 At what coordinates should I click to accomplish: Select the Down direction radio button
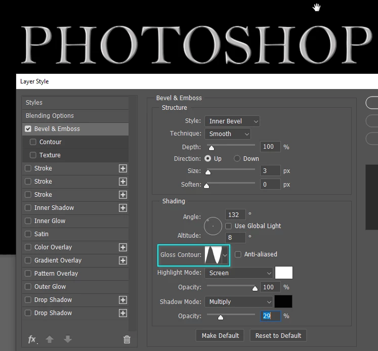237,158
